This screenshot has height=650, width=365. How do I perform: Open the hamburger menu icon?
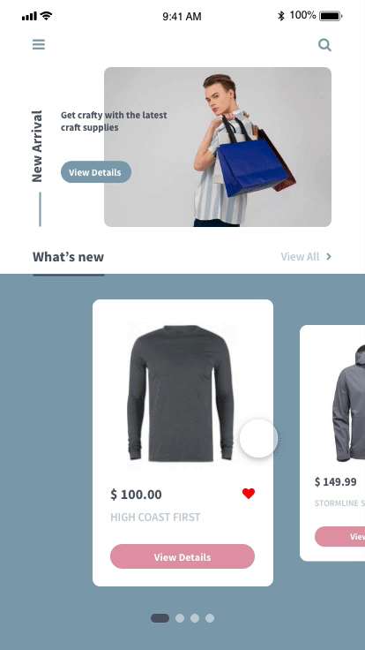pos(39,44)
